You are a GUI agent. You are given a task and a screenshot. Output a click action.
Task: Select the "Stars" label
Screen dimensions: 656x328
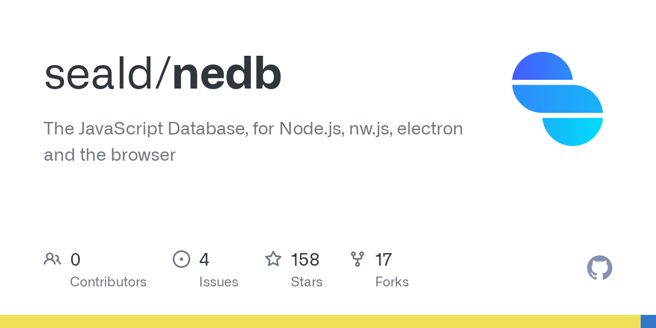[307, 282]
